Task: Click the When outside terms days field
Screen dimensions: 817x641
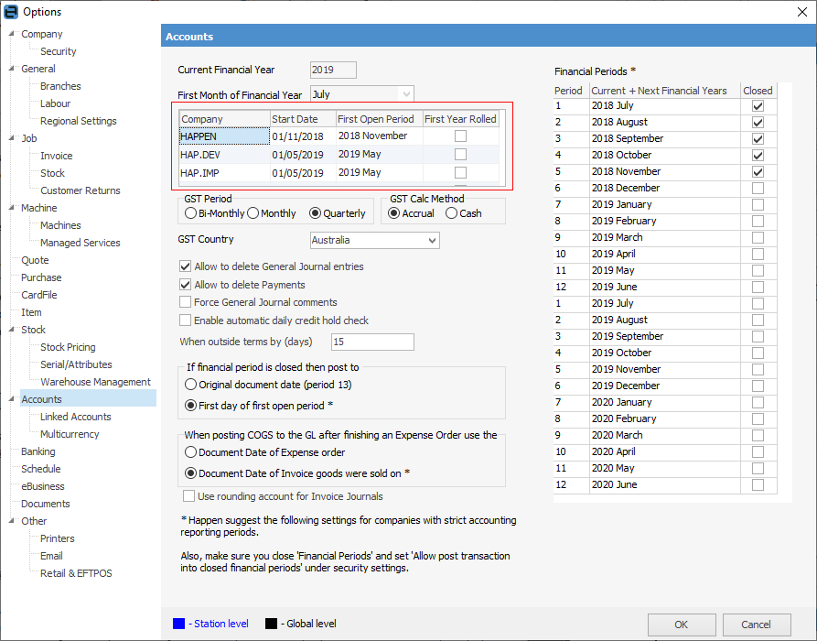Action: pos(372,341)
